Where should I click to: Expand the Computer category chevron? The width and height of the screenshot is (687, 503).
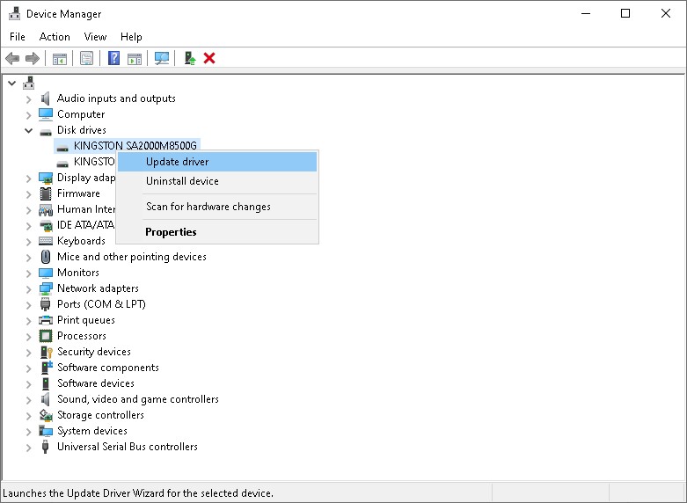click(28, 115)
